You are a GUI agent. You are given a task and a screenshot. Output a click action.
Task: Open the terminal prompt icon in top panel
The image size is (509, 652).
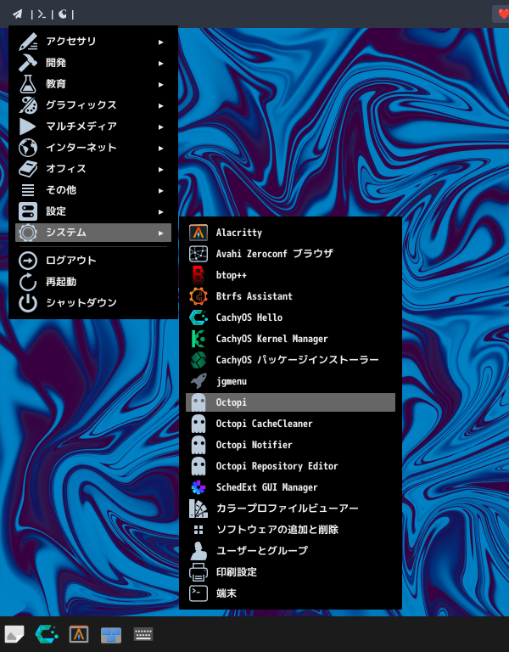pyautogui.click(x=42, y=14)
